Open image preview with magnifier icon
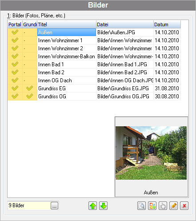The height and width of the screenshot is (221, 196). point(141,206)
